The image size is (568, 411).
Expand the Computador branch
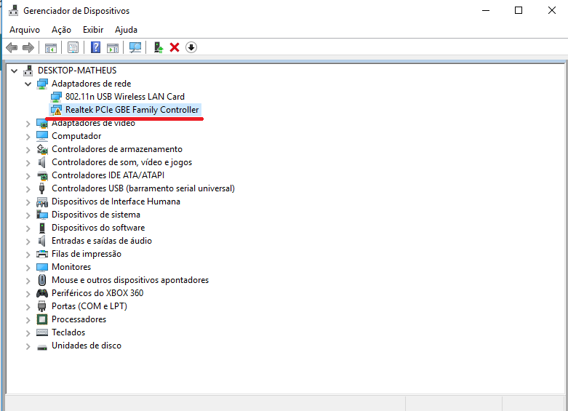(x=28, y=137)
